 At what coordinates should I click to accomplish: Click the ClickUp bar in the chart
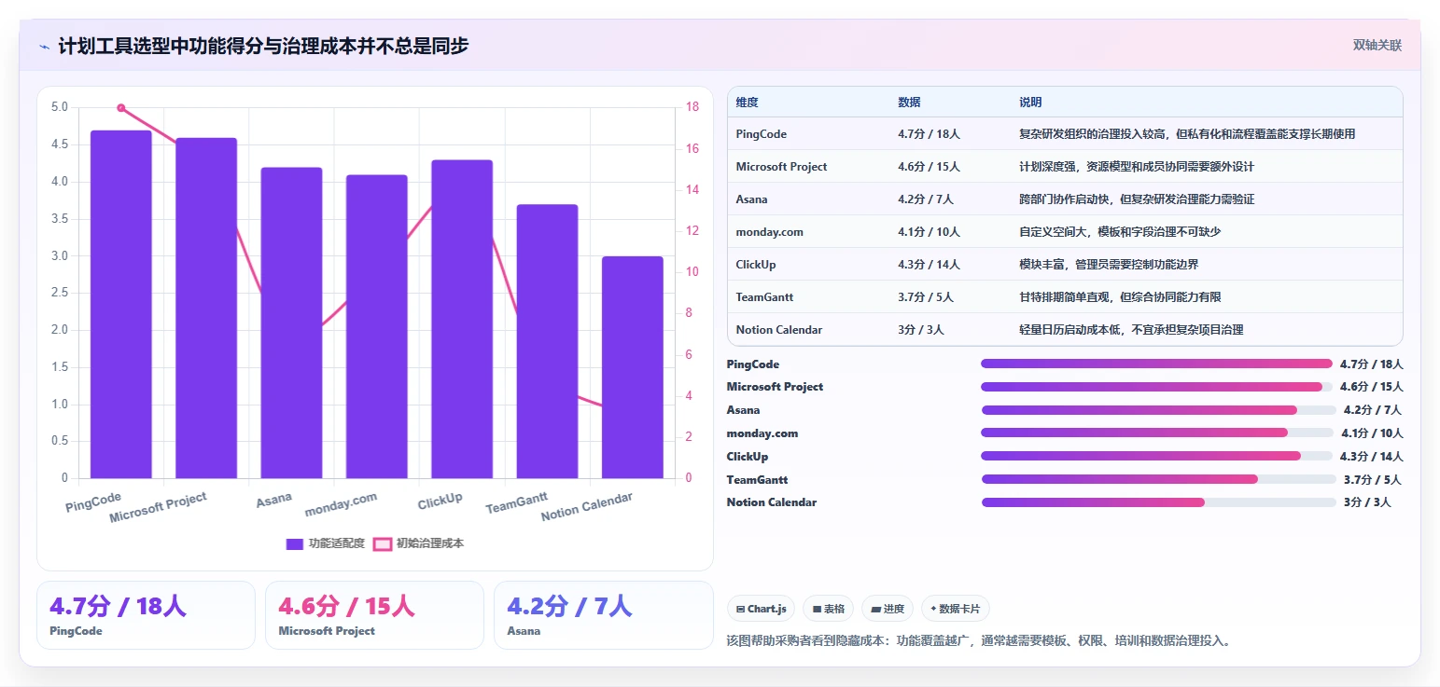pyautogui.click(x=462, y=320)
